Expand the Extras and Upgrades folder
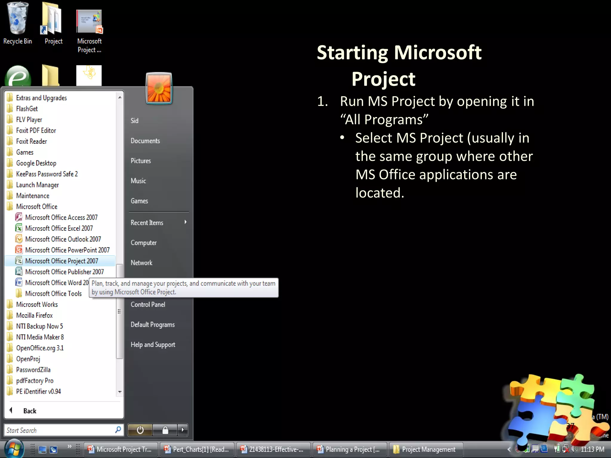The image size is (611, 458). click(x=37, y=98)
